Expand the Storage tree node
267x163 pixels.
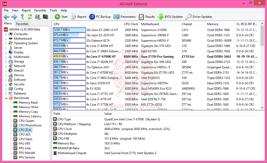coord(6,62)
